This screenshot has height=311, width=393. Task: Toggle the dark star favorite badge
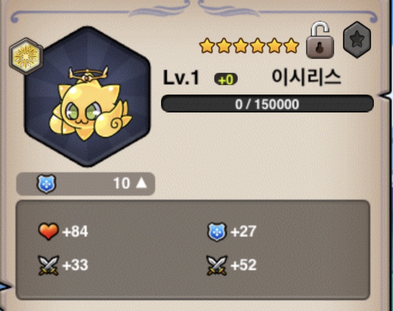click(x=357, y=40)
